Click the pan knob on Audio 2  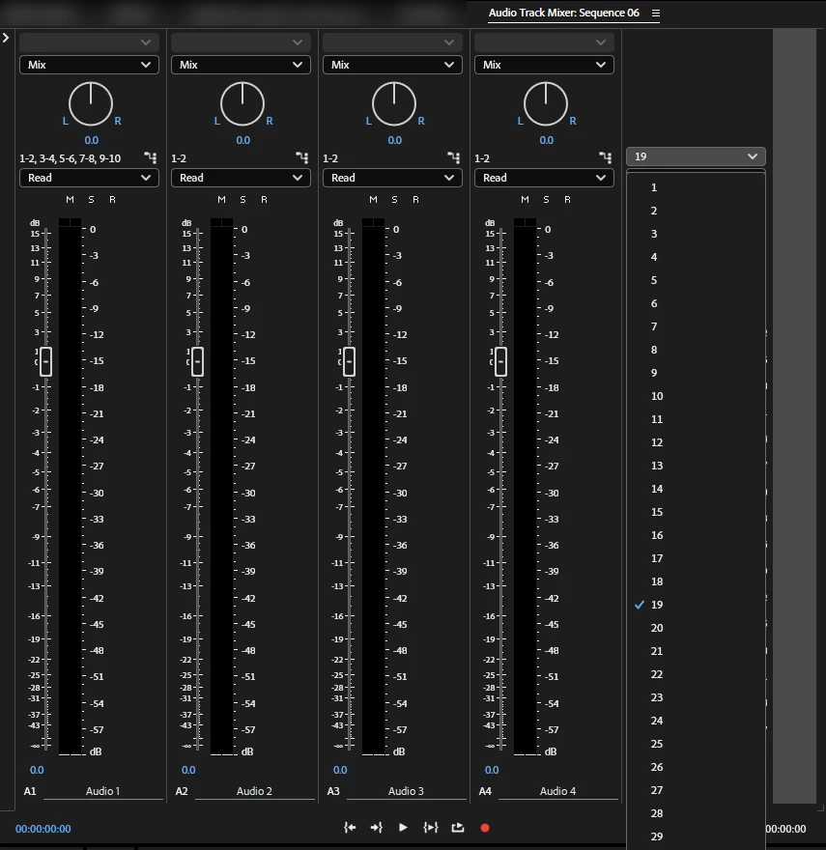tap(242, 104)
